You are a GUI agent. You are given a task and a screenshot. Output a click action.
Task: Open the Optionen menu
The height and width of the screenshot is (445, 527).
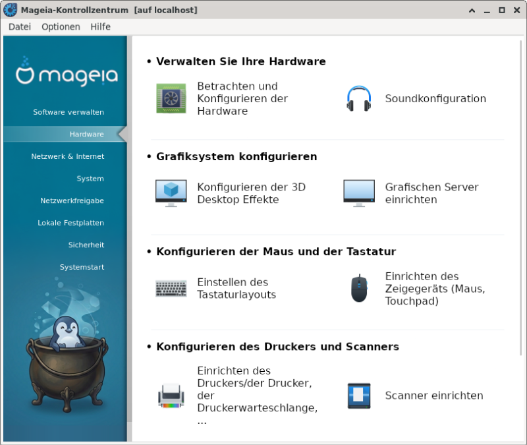[x=61, y=26]
